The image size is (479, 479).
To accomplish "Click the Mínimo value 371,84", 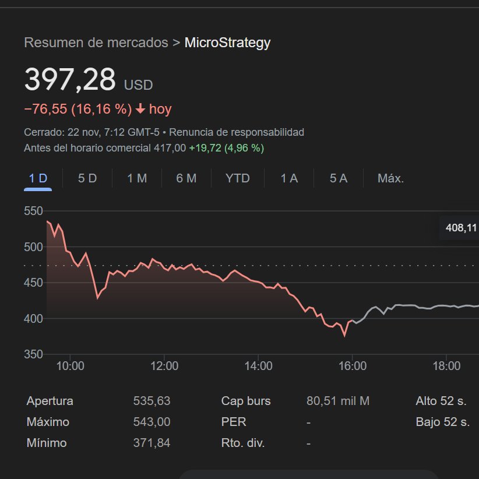I will (x=152, y=443).
